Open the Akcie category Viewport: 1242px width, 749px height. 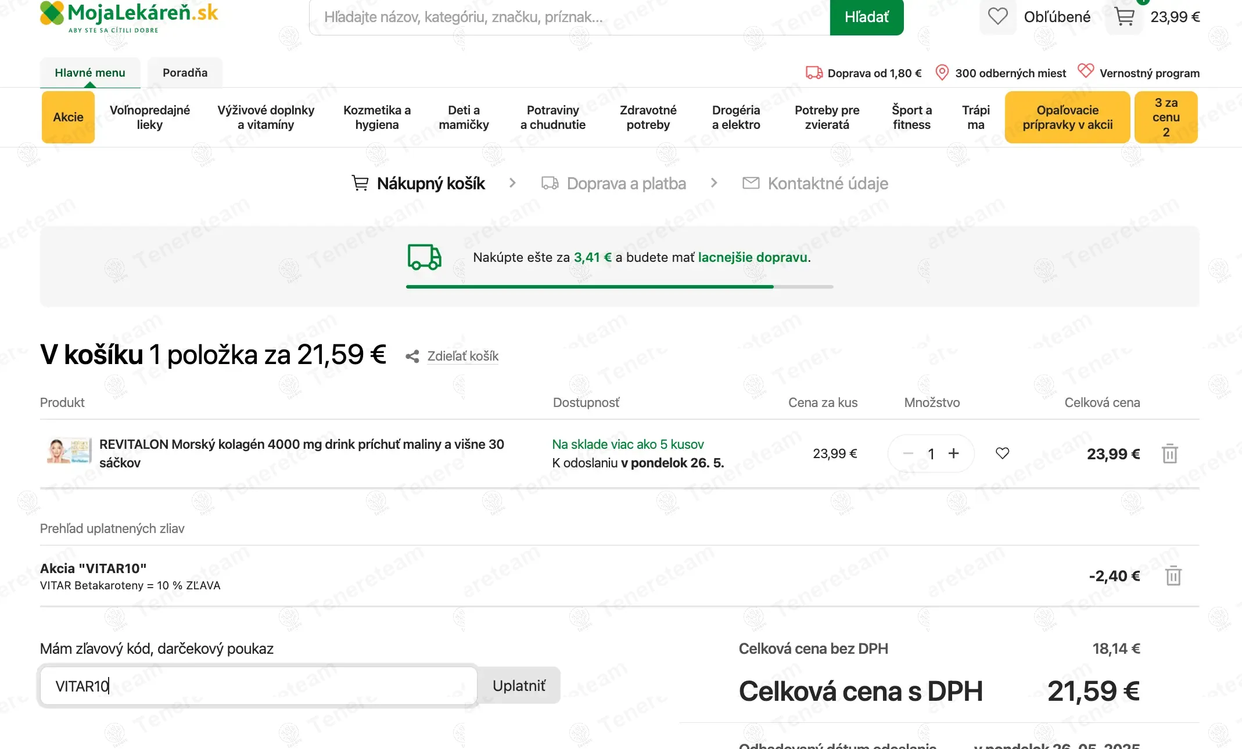(x=68, y=117)
